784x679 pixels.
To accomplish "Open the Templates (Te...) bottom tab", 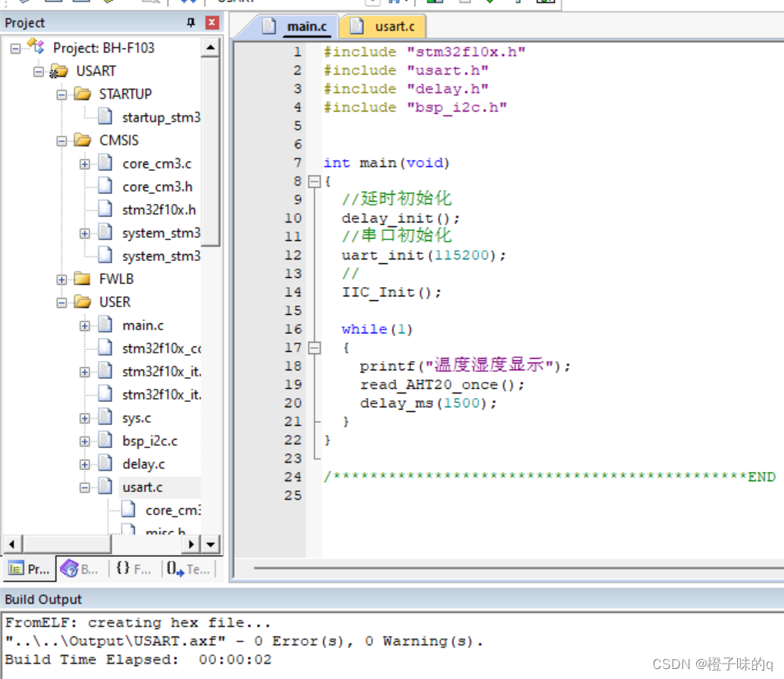I will click(x=189, y=569).
